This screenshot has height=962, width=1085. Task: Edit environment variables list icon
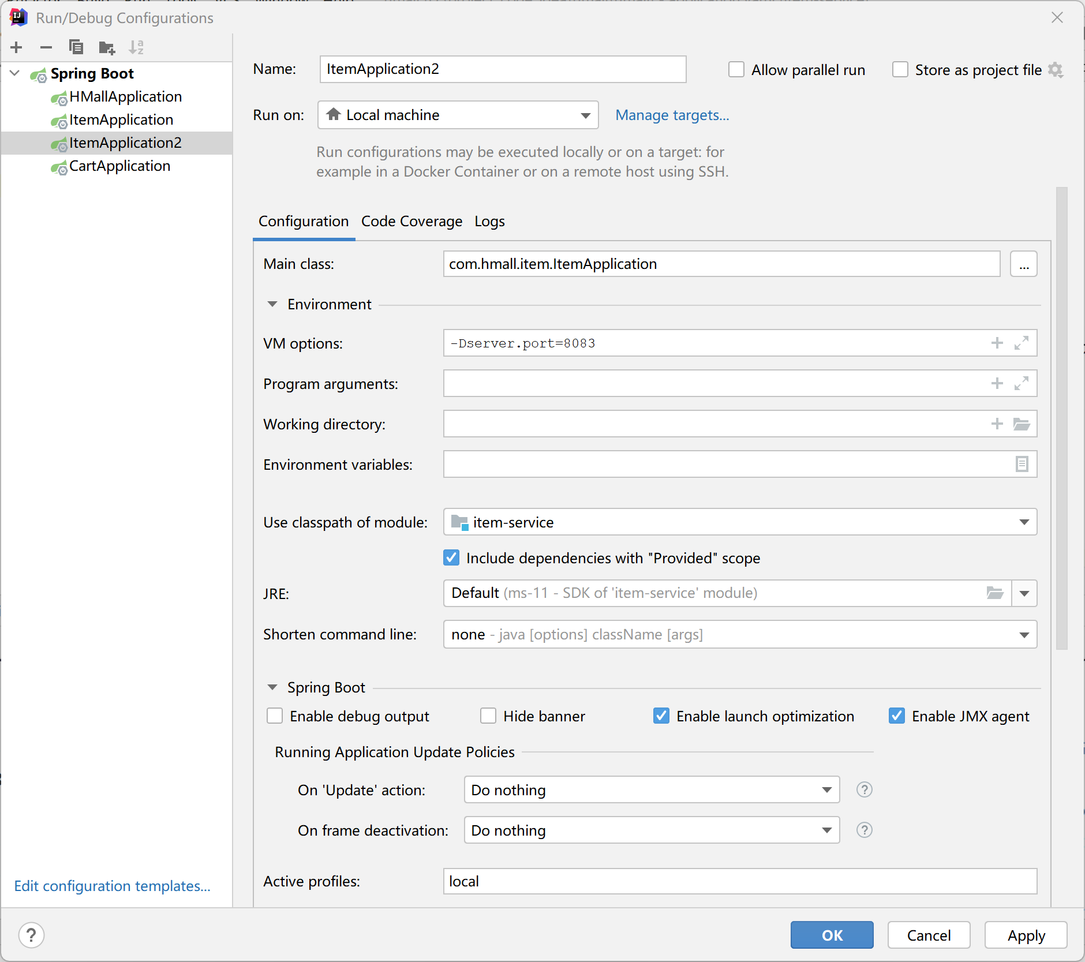tap(1022, 464)
